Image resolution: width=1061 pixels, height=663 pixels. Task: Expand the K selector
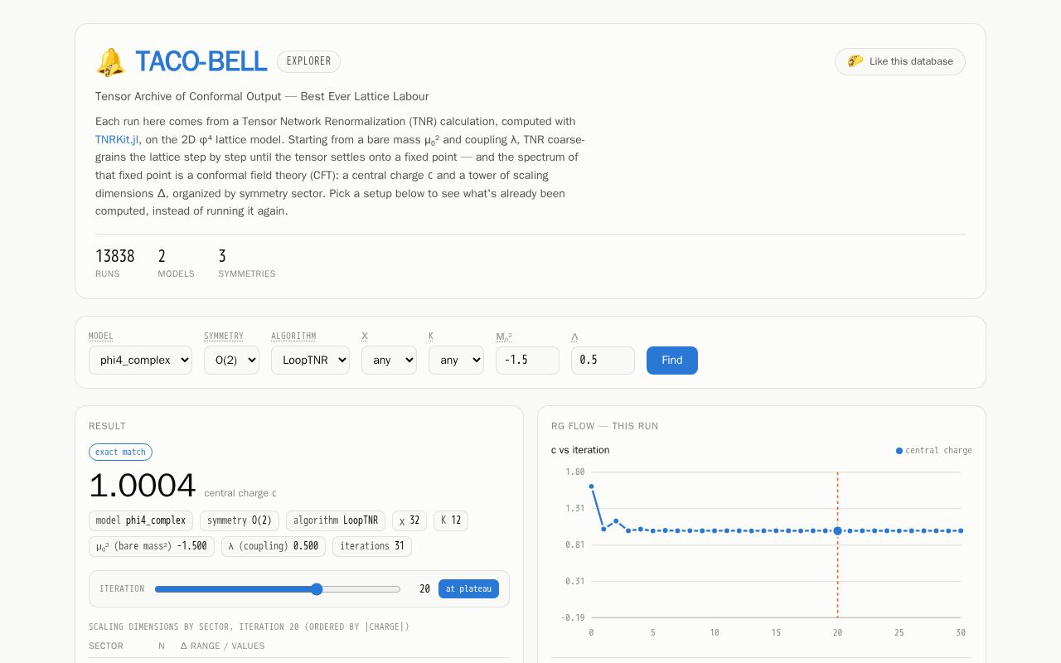point(456,361)
